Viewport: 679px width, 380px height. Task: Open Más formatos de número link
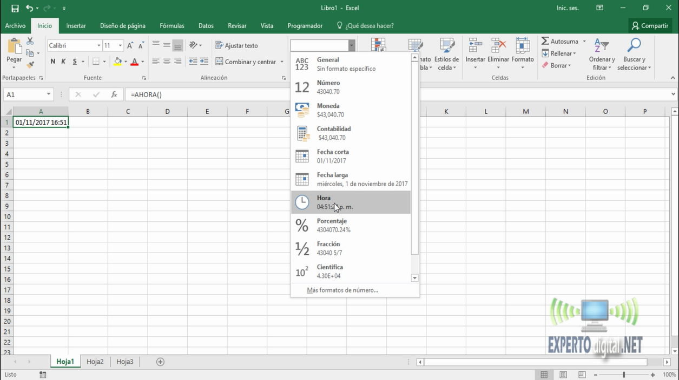tap(342, 290)
